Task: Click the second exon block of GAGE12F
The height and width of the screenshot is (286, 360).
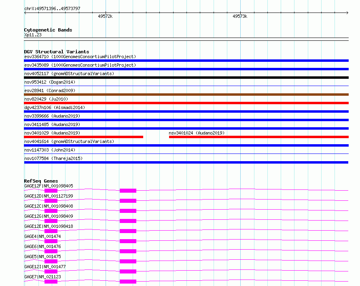Action: [x=128, y=191]
